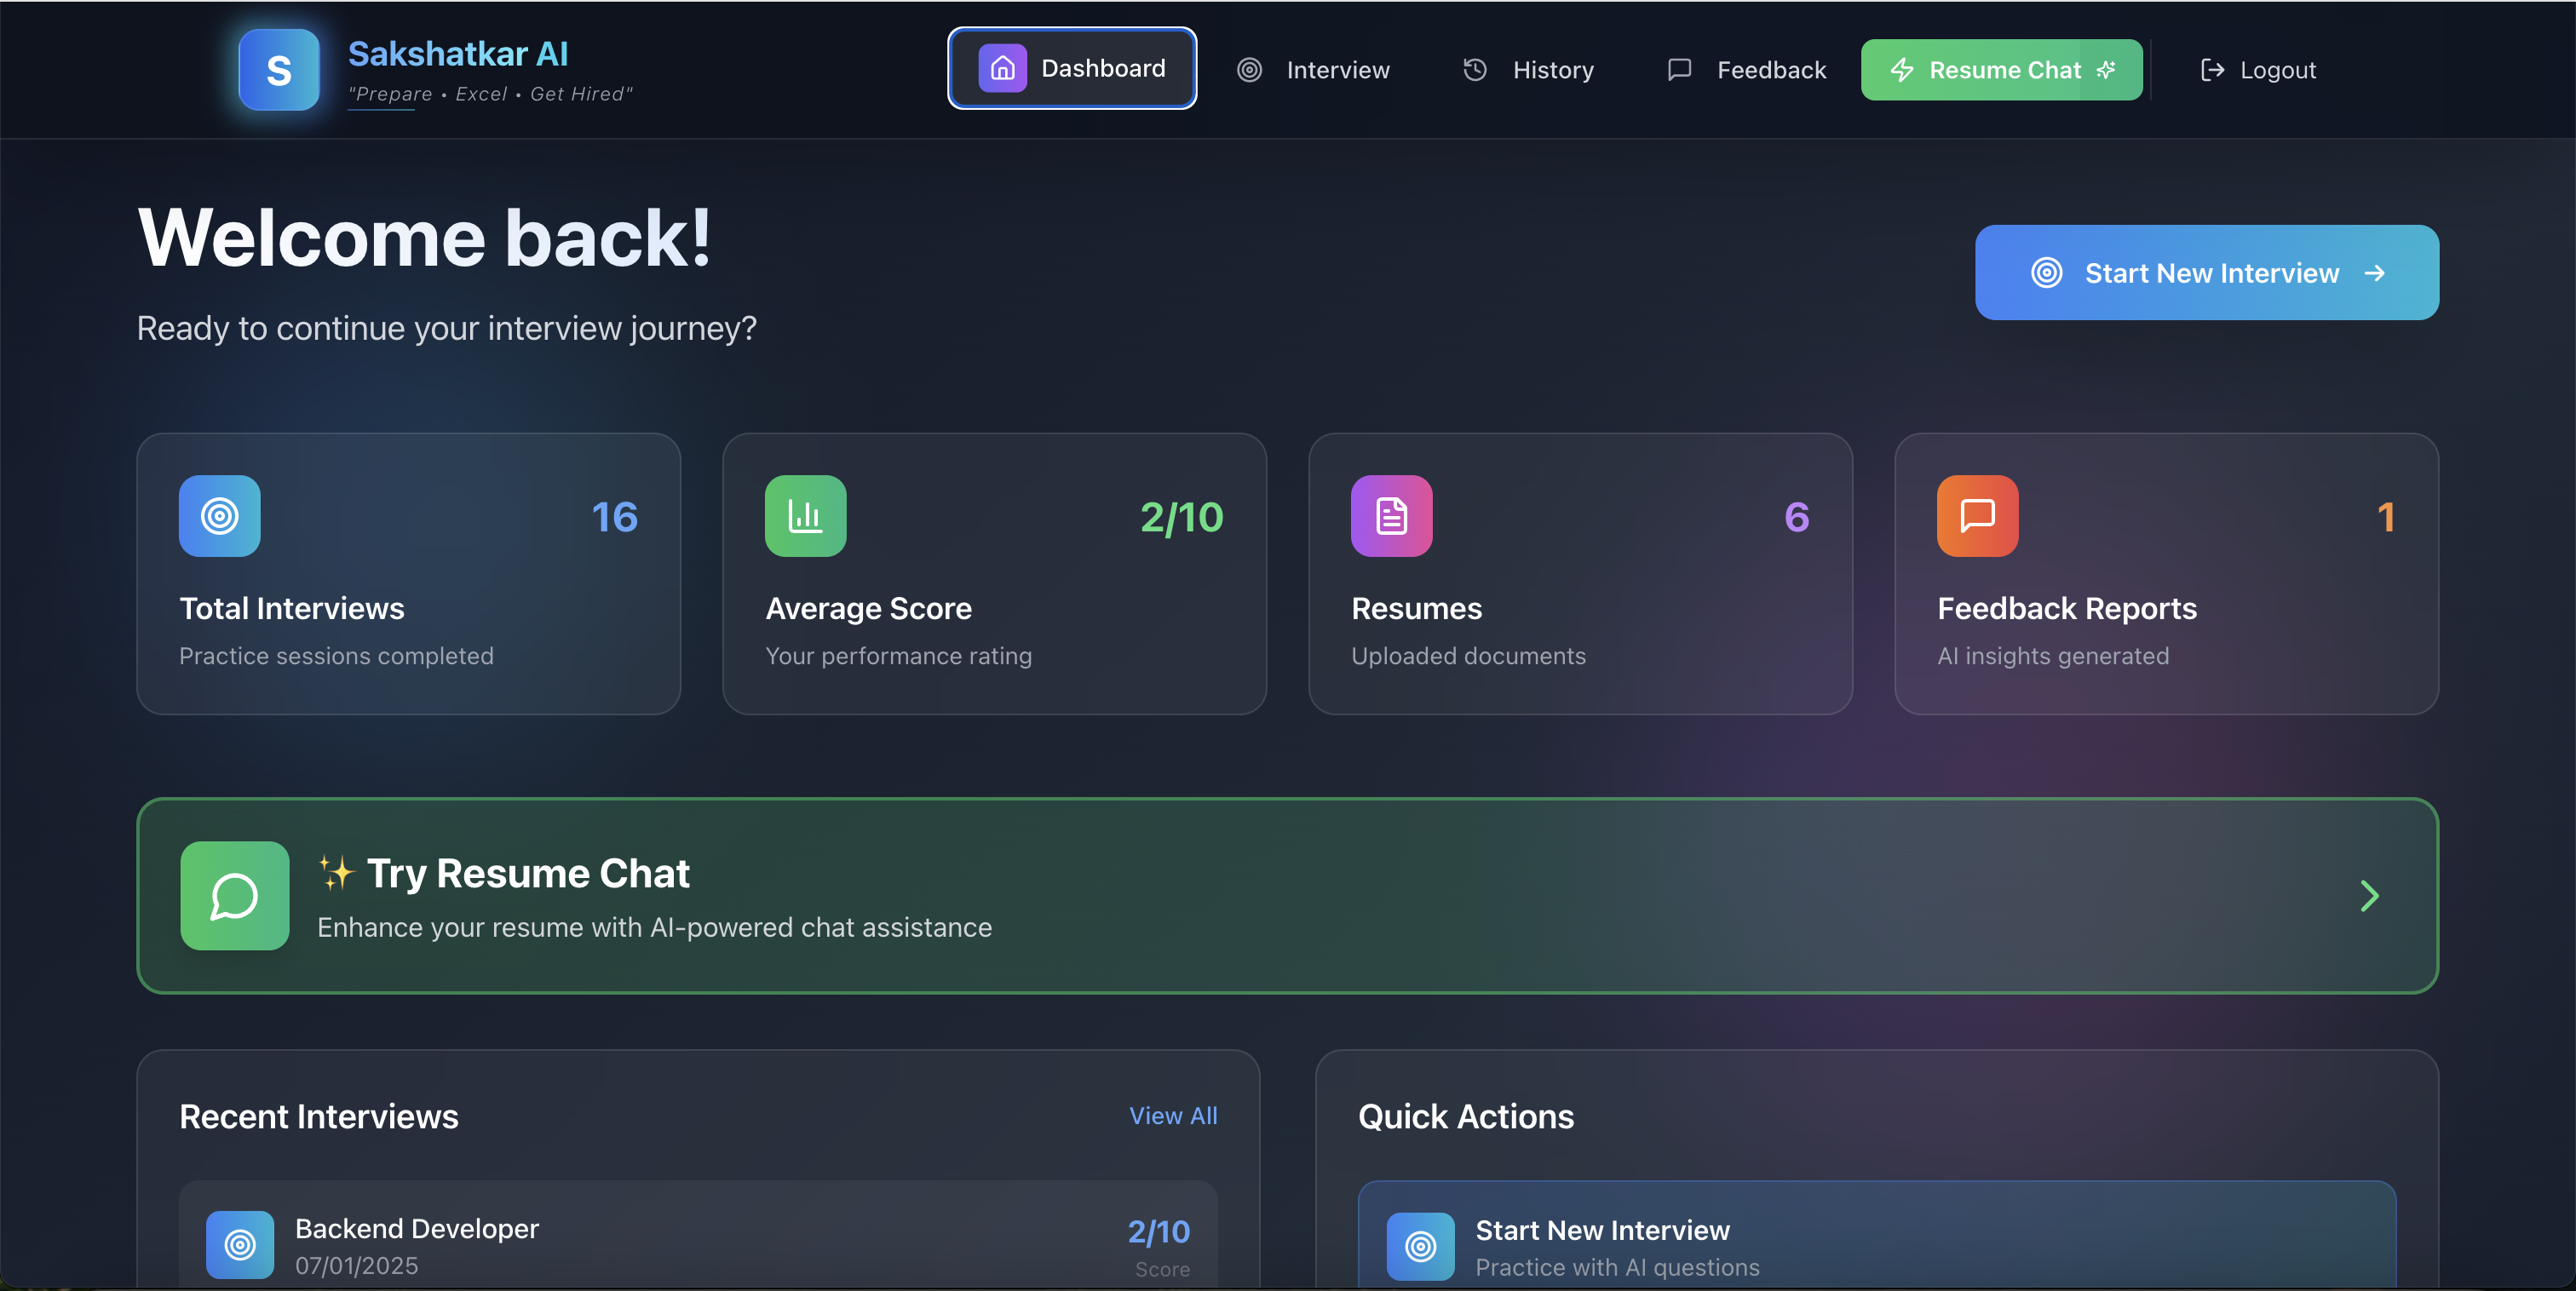This screenshot has height=1291, width=2576.
Task: Click the green bar chart Average Score icon
Action: point(805,516)
